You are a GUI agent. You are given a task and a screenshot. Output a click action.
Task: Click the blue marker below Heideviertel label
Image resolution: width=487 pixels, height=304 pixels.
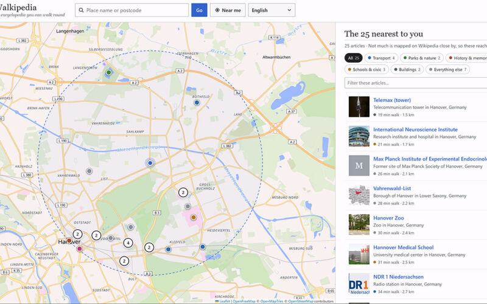(203, 247)
